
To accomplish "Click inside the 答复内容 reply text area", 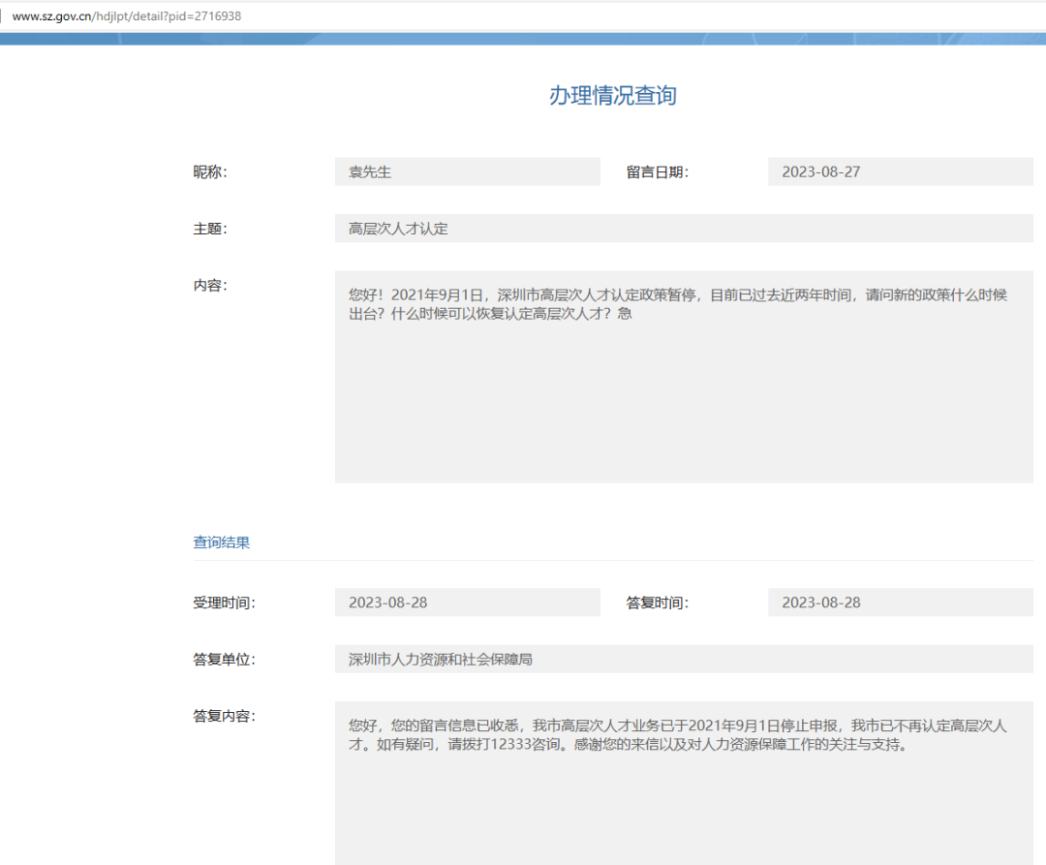I will pos(683,783).
